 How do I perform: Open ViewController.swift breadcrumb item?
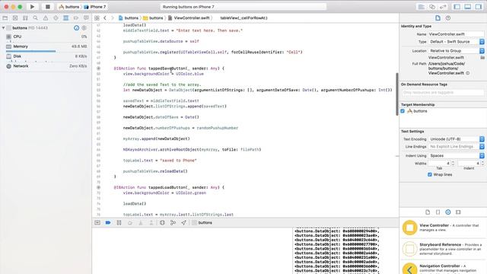[x=189, y=18]
